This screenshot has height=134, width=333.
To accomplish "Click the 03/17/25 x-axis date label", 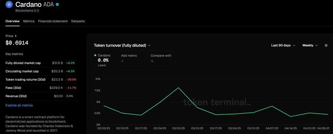I will click(216, 128).
